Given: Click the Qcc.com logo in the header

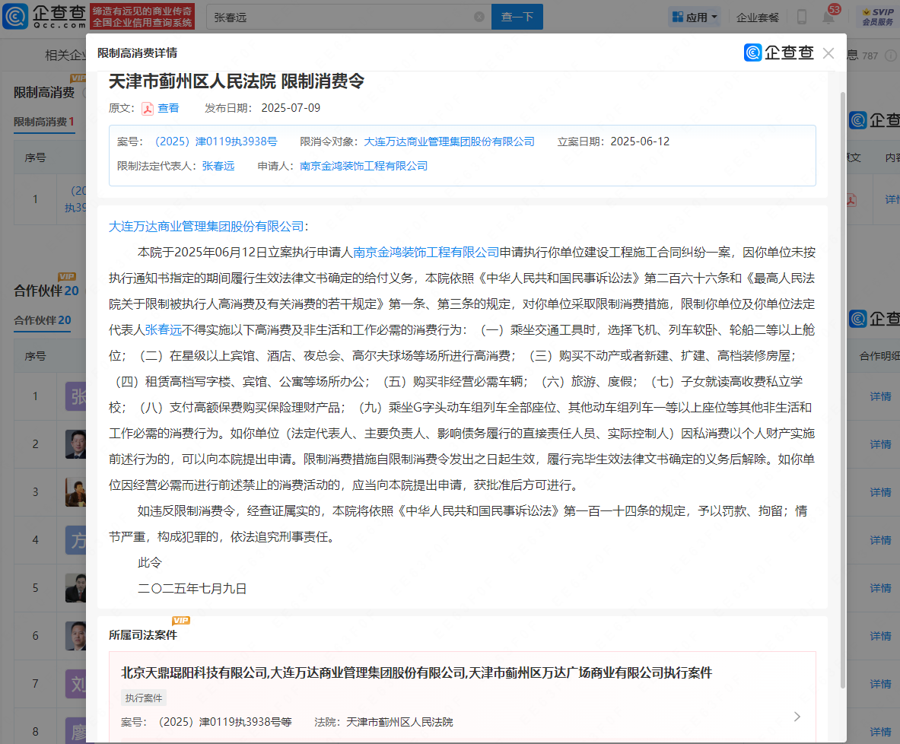Looking at the screenshot, I should coord(44,16).
